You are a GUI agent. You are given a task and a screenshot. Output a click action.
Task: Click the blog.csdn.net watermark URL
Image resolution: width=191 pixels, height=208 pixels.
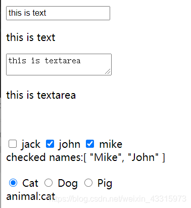(119, 199)
